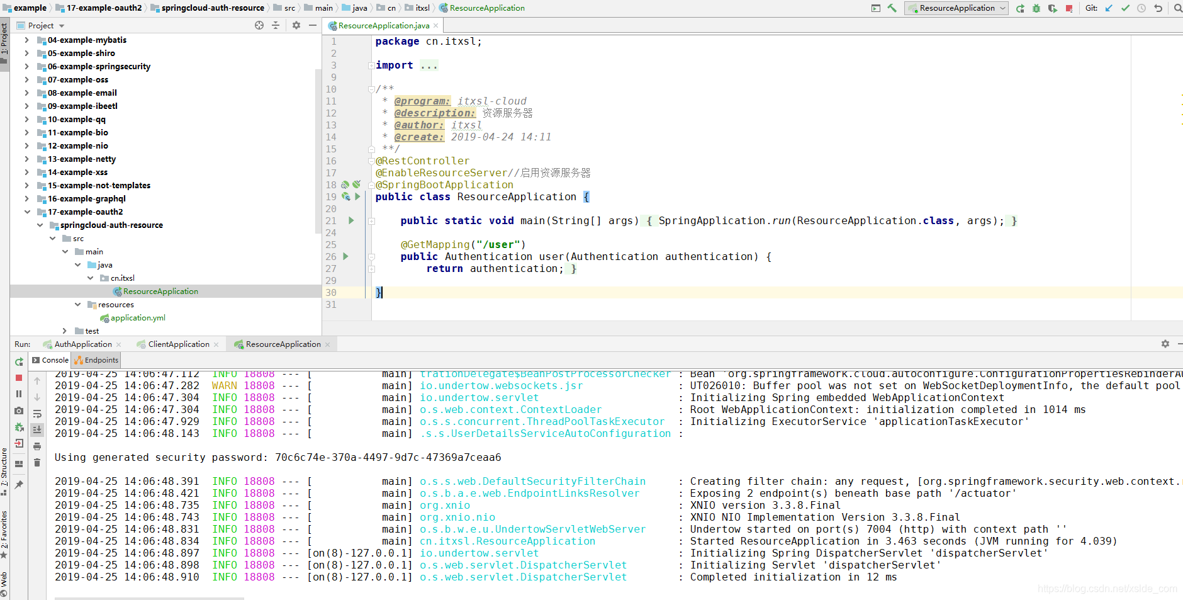Viewport: 1183px width, 600px height.
Task: Open Run panel settings gear
Action: click(x=1165, y=344)
